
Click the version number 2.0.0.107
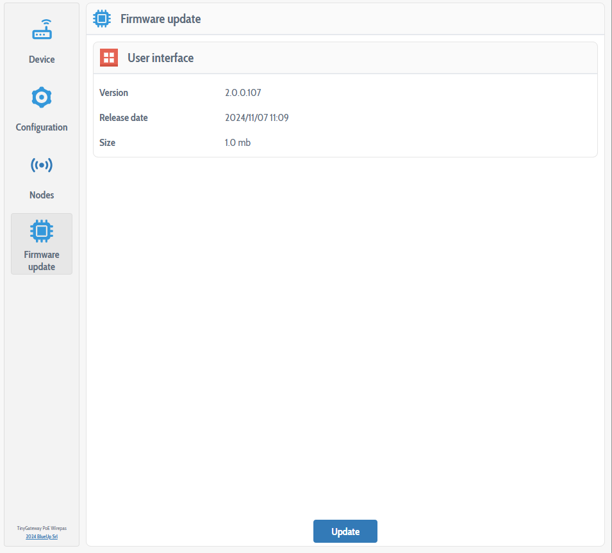243,93
